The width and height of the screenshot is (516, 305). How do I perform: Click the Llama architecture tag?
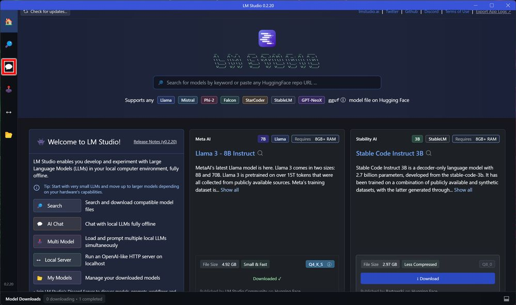166,100
